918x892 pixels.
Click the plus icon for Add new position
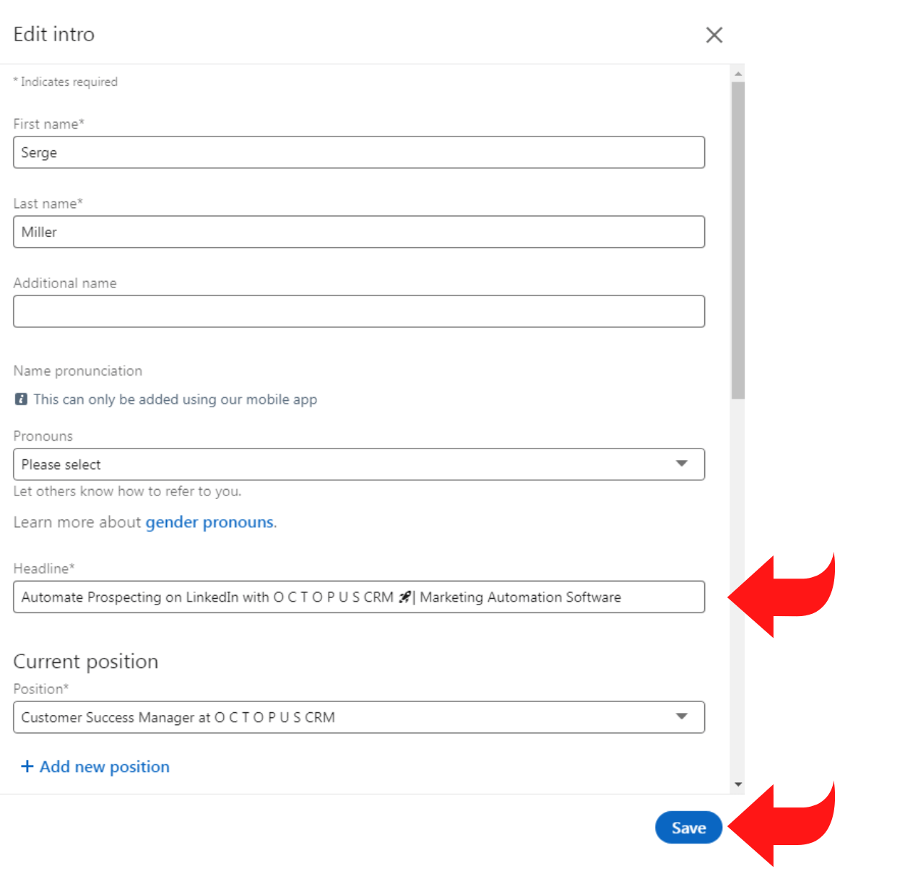click(x=27, y=766)
